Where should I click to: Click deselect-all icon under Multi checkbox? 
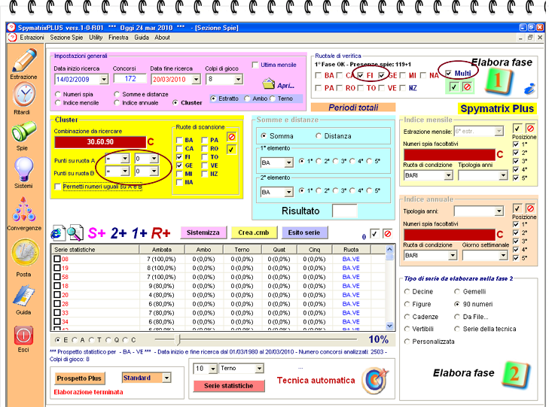(x=467, y=87)
